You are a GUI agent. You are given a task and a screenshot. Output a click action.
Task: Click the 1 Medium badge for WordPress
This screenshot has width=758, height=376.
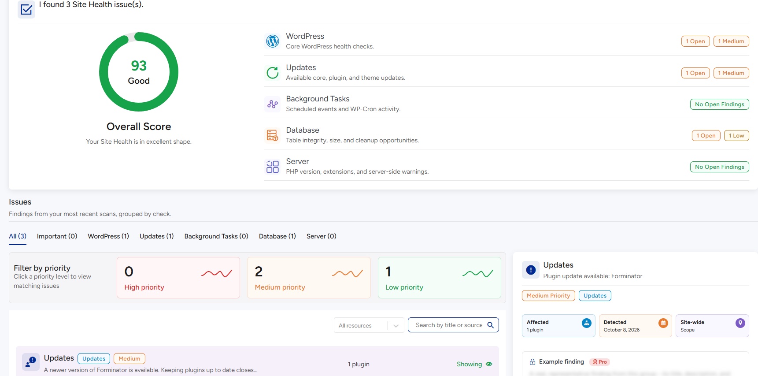[731, 41]
